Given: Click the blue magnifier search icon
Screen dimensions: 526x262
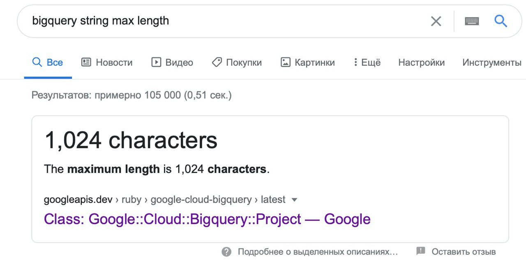Looking at the screenshot, I should 501,21.
